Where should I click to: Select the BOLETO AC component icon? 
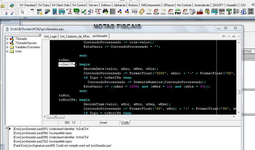coord(135,12)
